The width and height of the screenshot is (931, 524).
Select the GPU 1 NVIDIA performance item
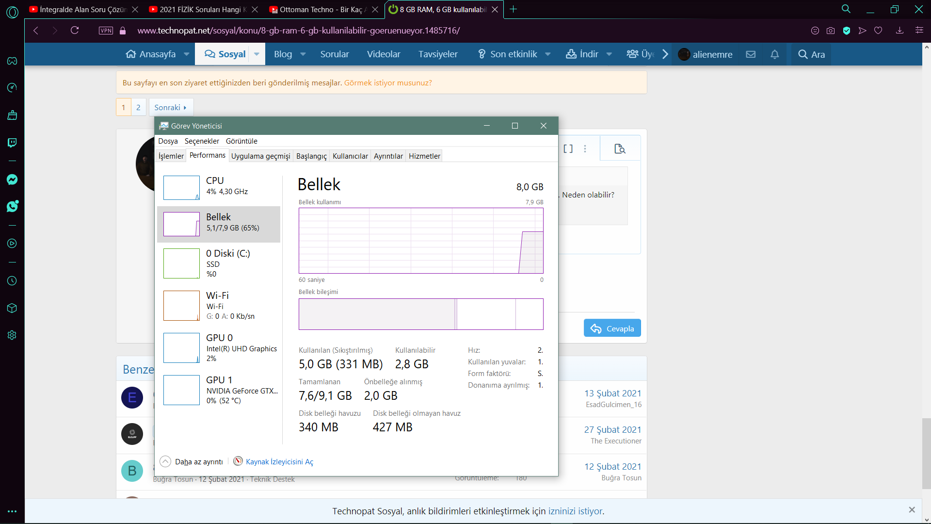click(219, 390)
